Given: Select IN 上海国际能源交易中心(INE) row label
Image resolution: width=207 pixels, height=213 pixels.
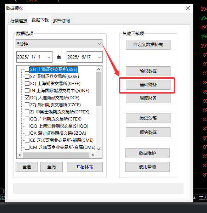Looking at the screenshot, I should point(60,91).
